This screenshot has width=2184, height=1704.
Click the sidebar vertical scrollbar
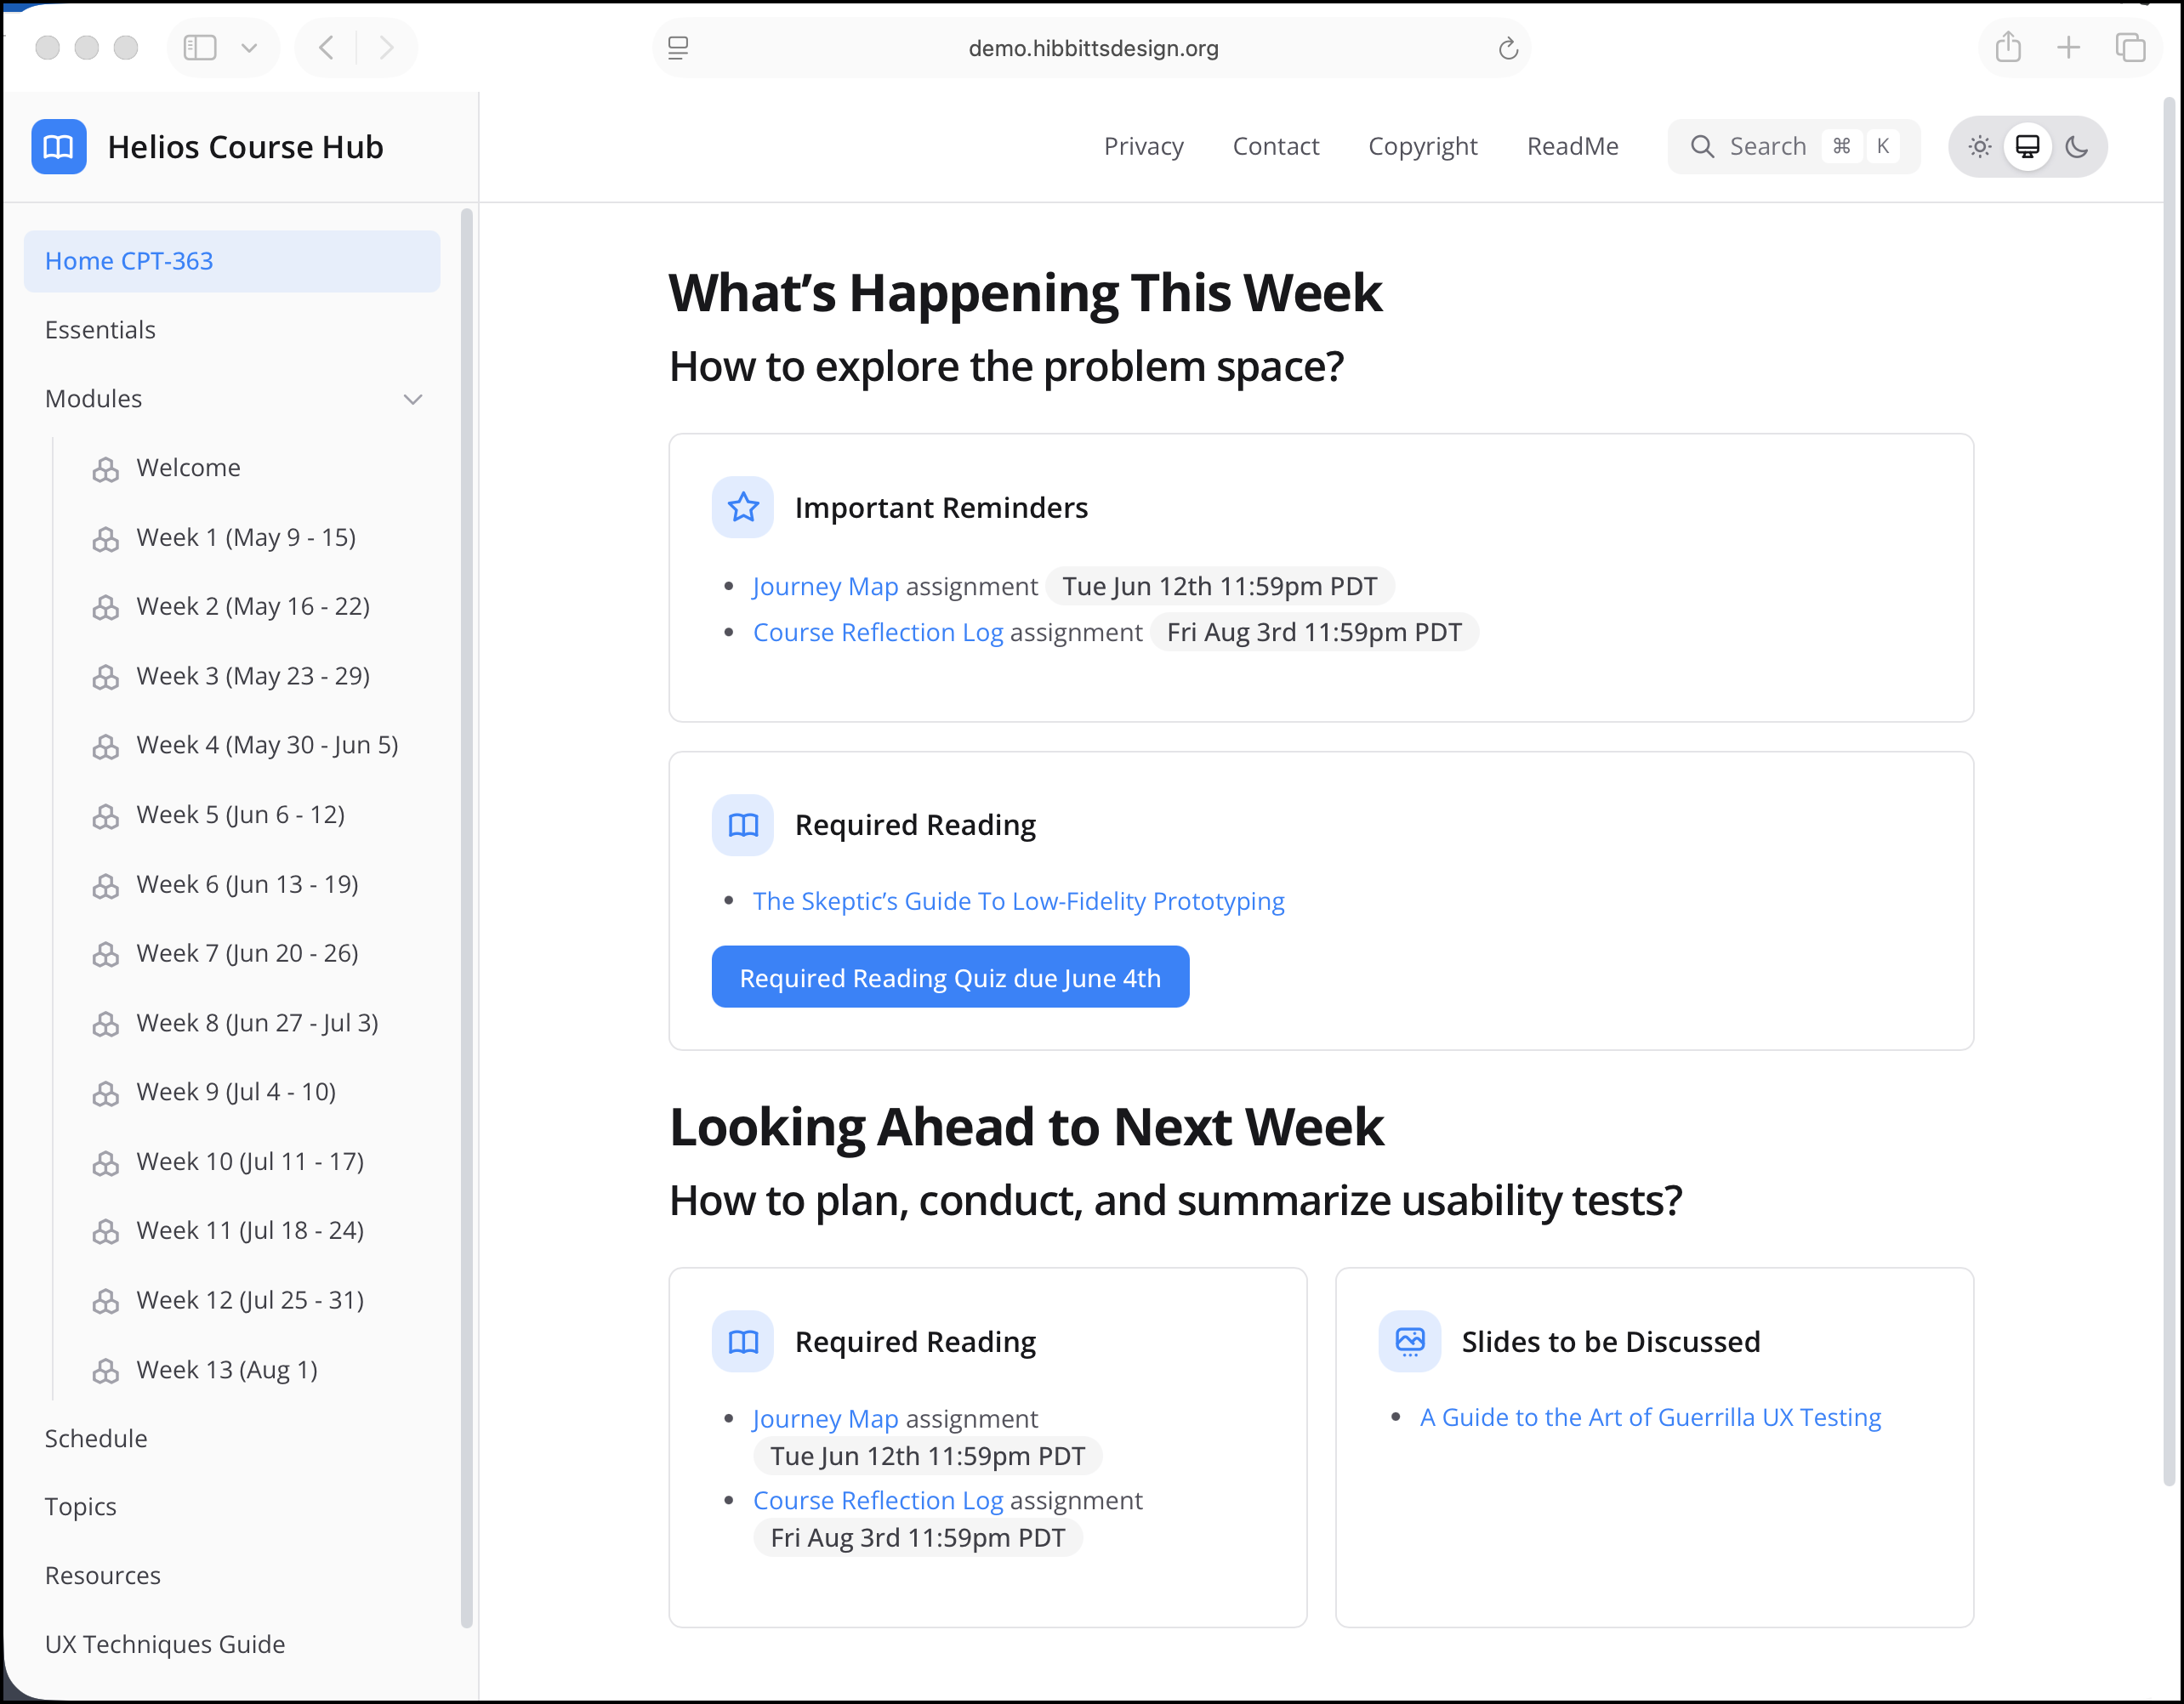click(x=466, y=900)
